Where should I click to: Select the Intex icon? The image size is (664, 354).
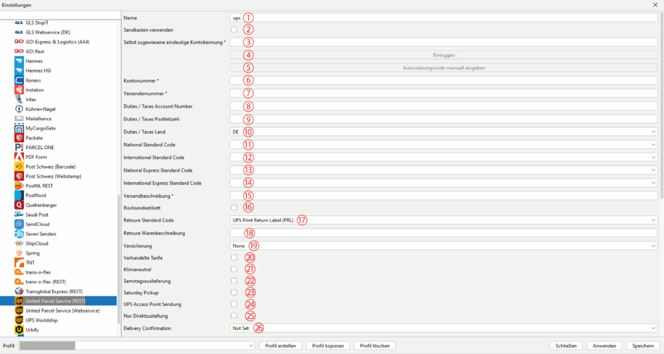coord(19,99)
